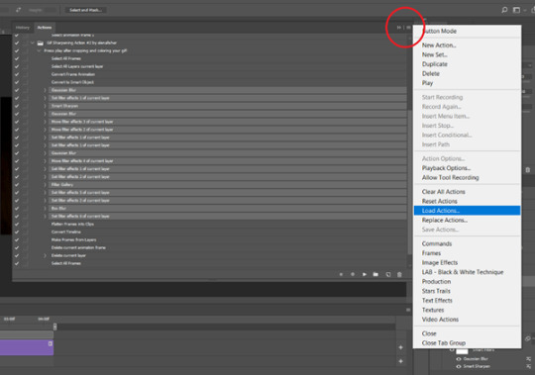Uncheck the Box Blur step checkmark
Viewport: 535px width, 375px height.
[x=17, y=208]
